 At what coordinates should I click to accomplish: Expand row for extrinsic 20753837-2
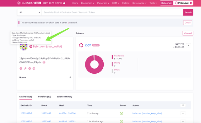pyautogui.click(x=183, y=113)
